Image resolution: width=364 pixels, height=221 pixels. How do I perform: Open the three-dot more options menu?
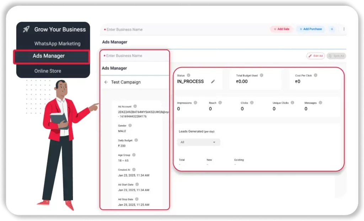[344, 29]
